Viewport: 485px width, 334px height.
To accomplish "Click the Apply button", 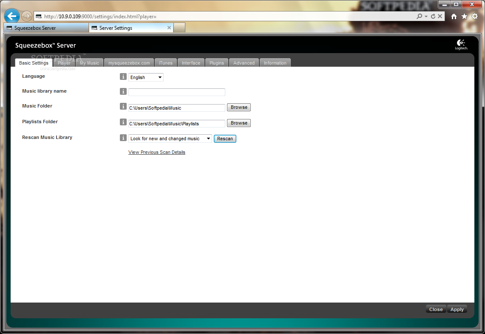I will pyautogui.click(x=457, y=309).
